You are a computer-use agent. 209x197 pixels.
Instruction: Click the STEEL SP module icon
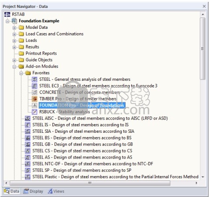pyautogui.click(x=27, y=170)
